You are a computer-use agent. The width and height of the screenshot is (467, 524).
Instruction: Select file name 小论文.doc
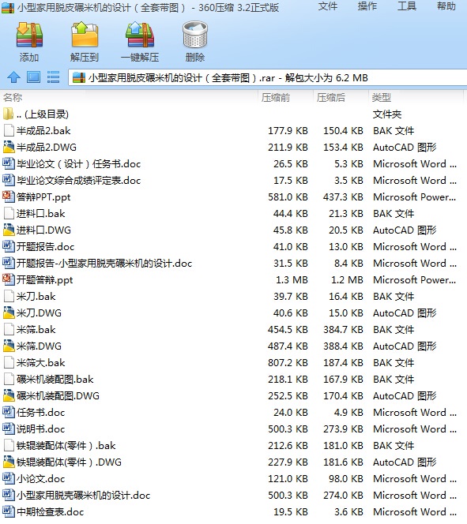(41, 478)
